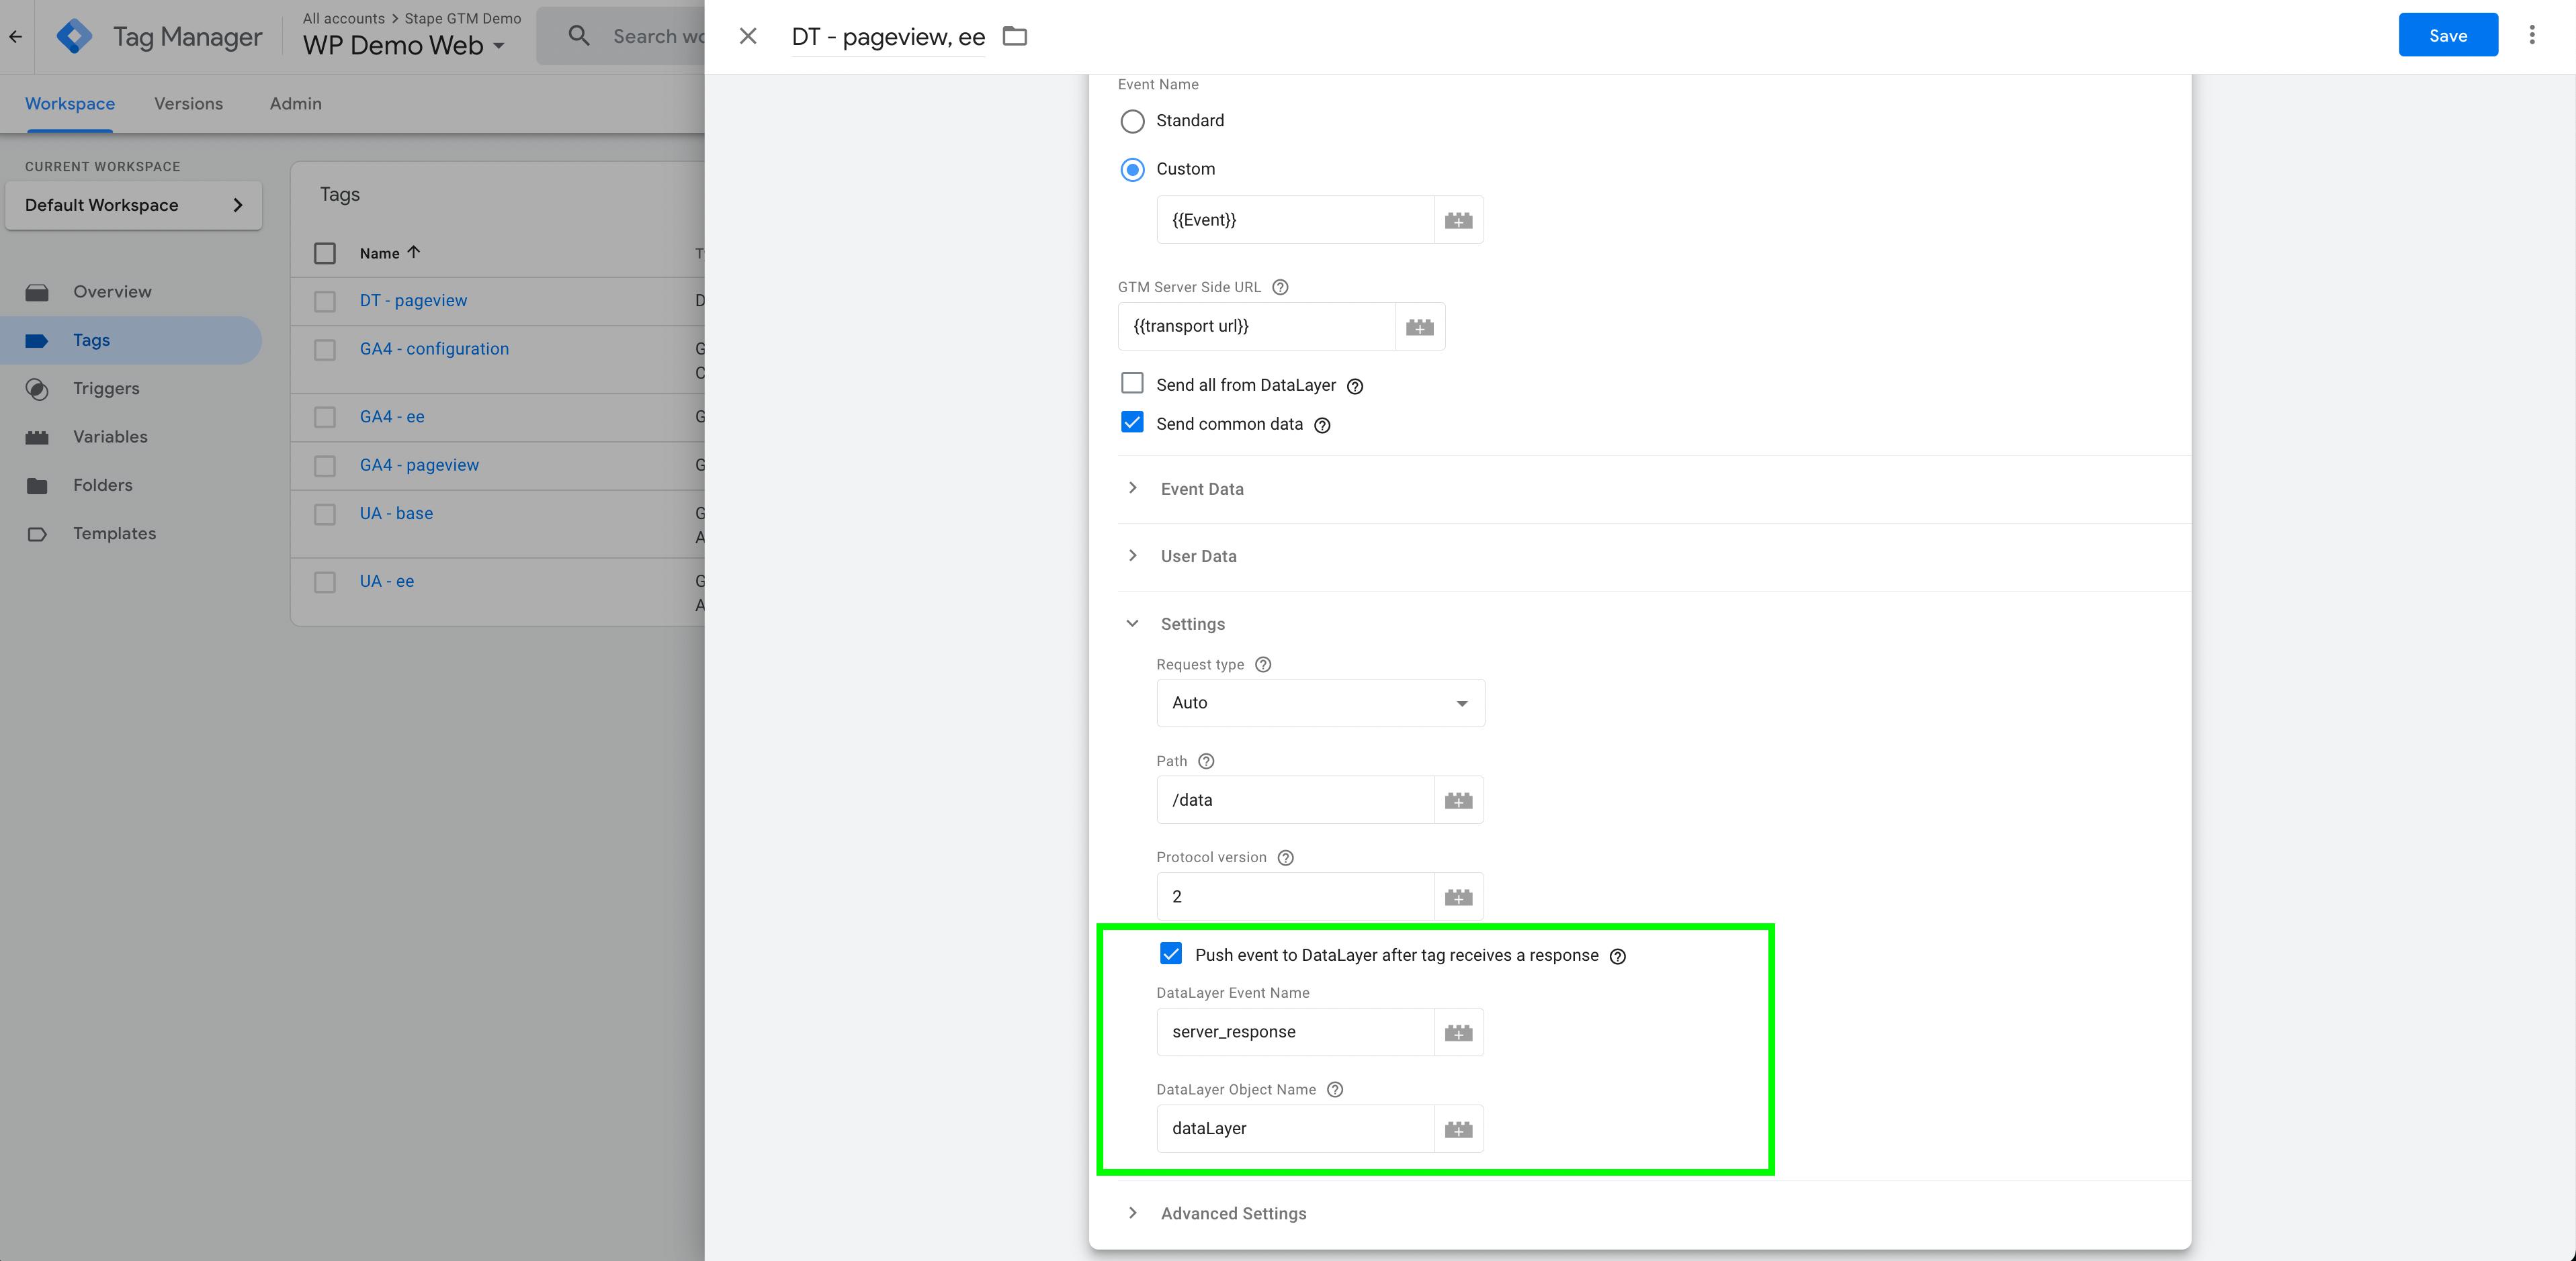Click the DataLayer Event Name server_response field
Screen dimensions: 2576x1261
[x=1295, y=1032]
